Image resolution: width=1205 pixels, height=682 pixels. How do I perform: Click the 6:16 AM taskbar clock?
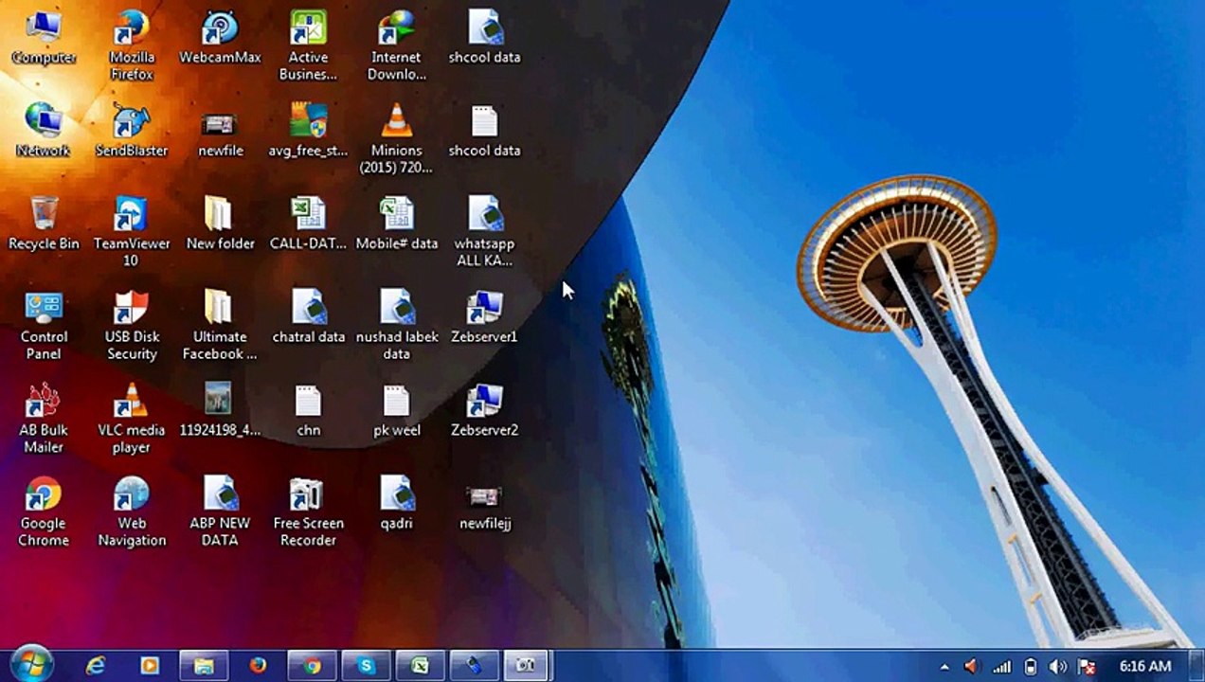pyautogui.click(x=1145, y=667)
